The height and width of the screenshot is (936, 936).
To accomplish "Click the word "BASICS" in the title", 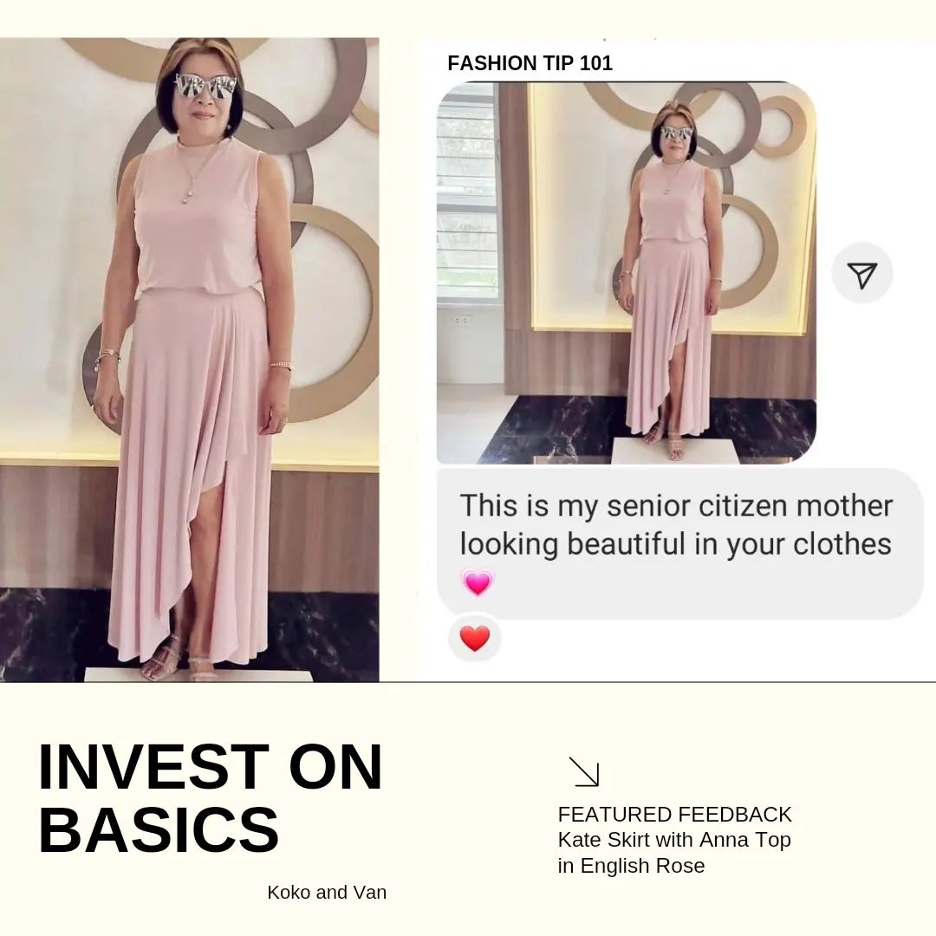I will [159, 829].
